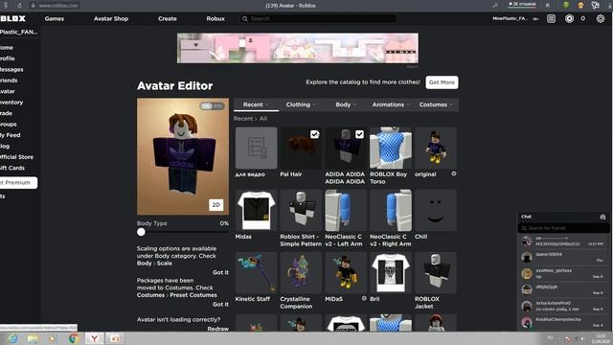Select the Midas t-shirt thumbnail
This screenshot has height=345, width=613.
pos(256,211)
